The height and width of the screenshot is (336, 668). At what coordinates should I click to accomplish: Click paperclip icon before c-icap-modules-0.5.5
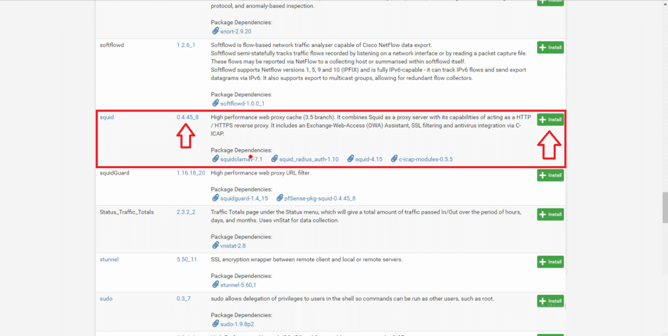click(x=394, y=159)
